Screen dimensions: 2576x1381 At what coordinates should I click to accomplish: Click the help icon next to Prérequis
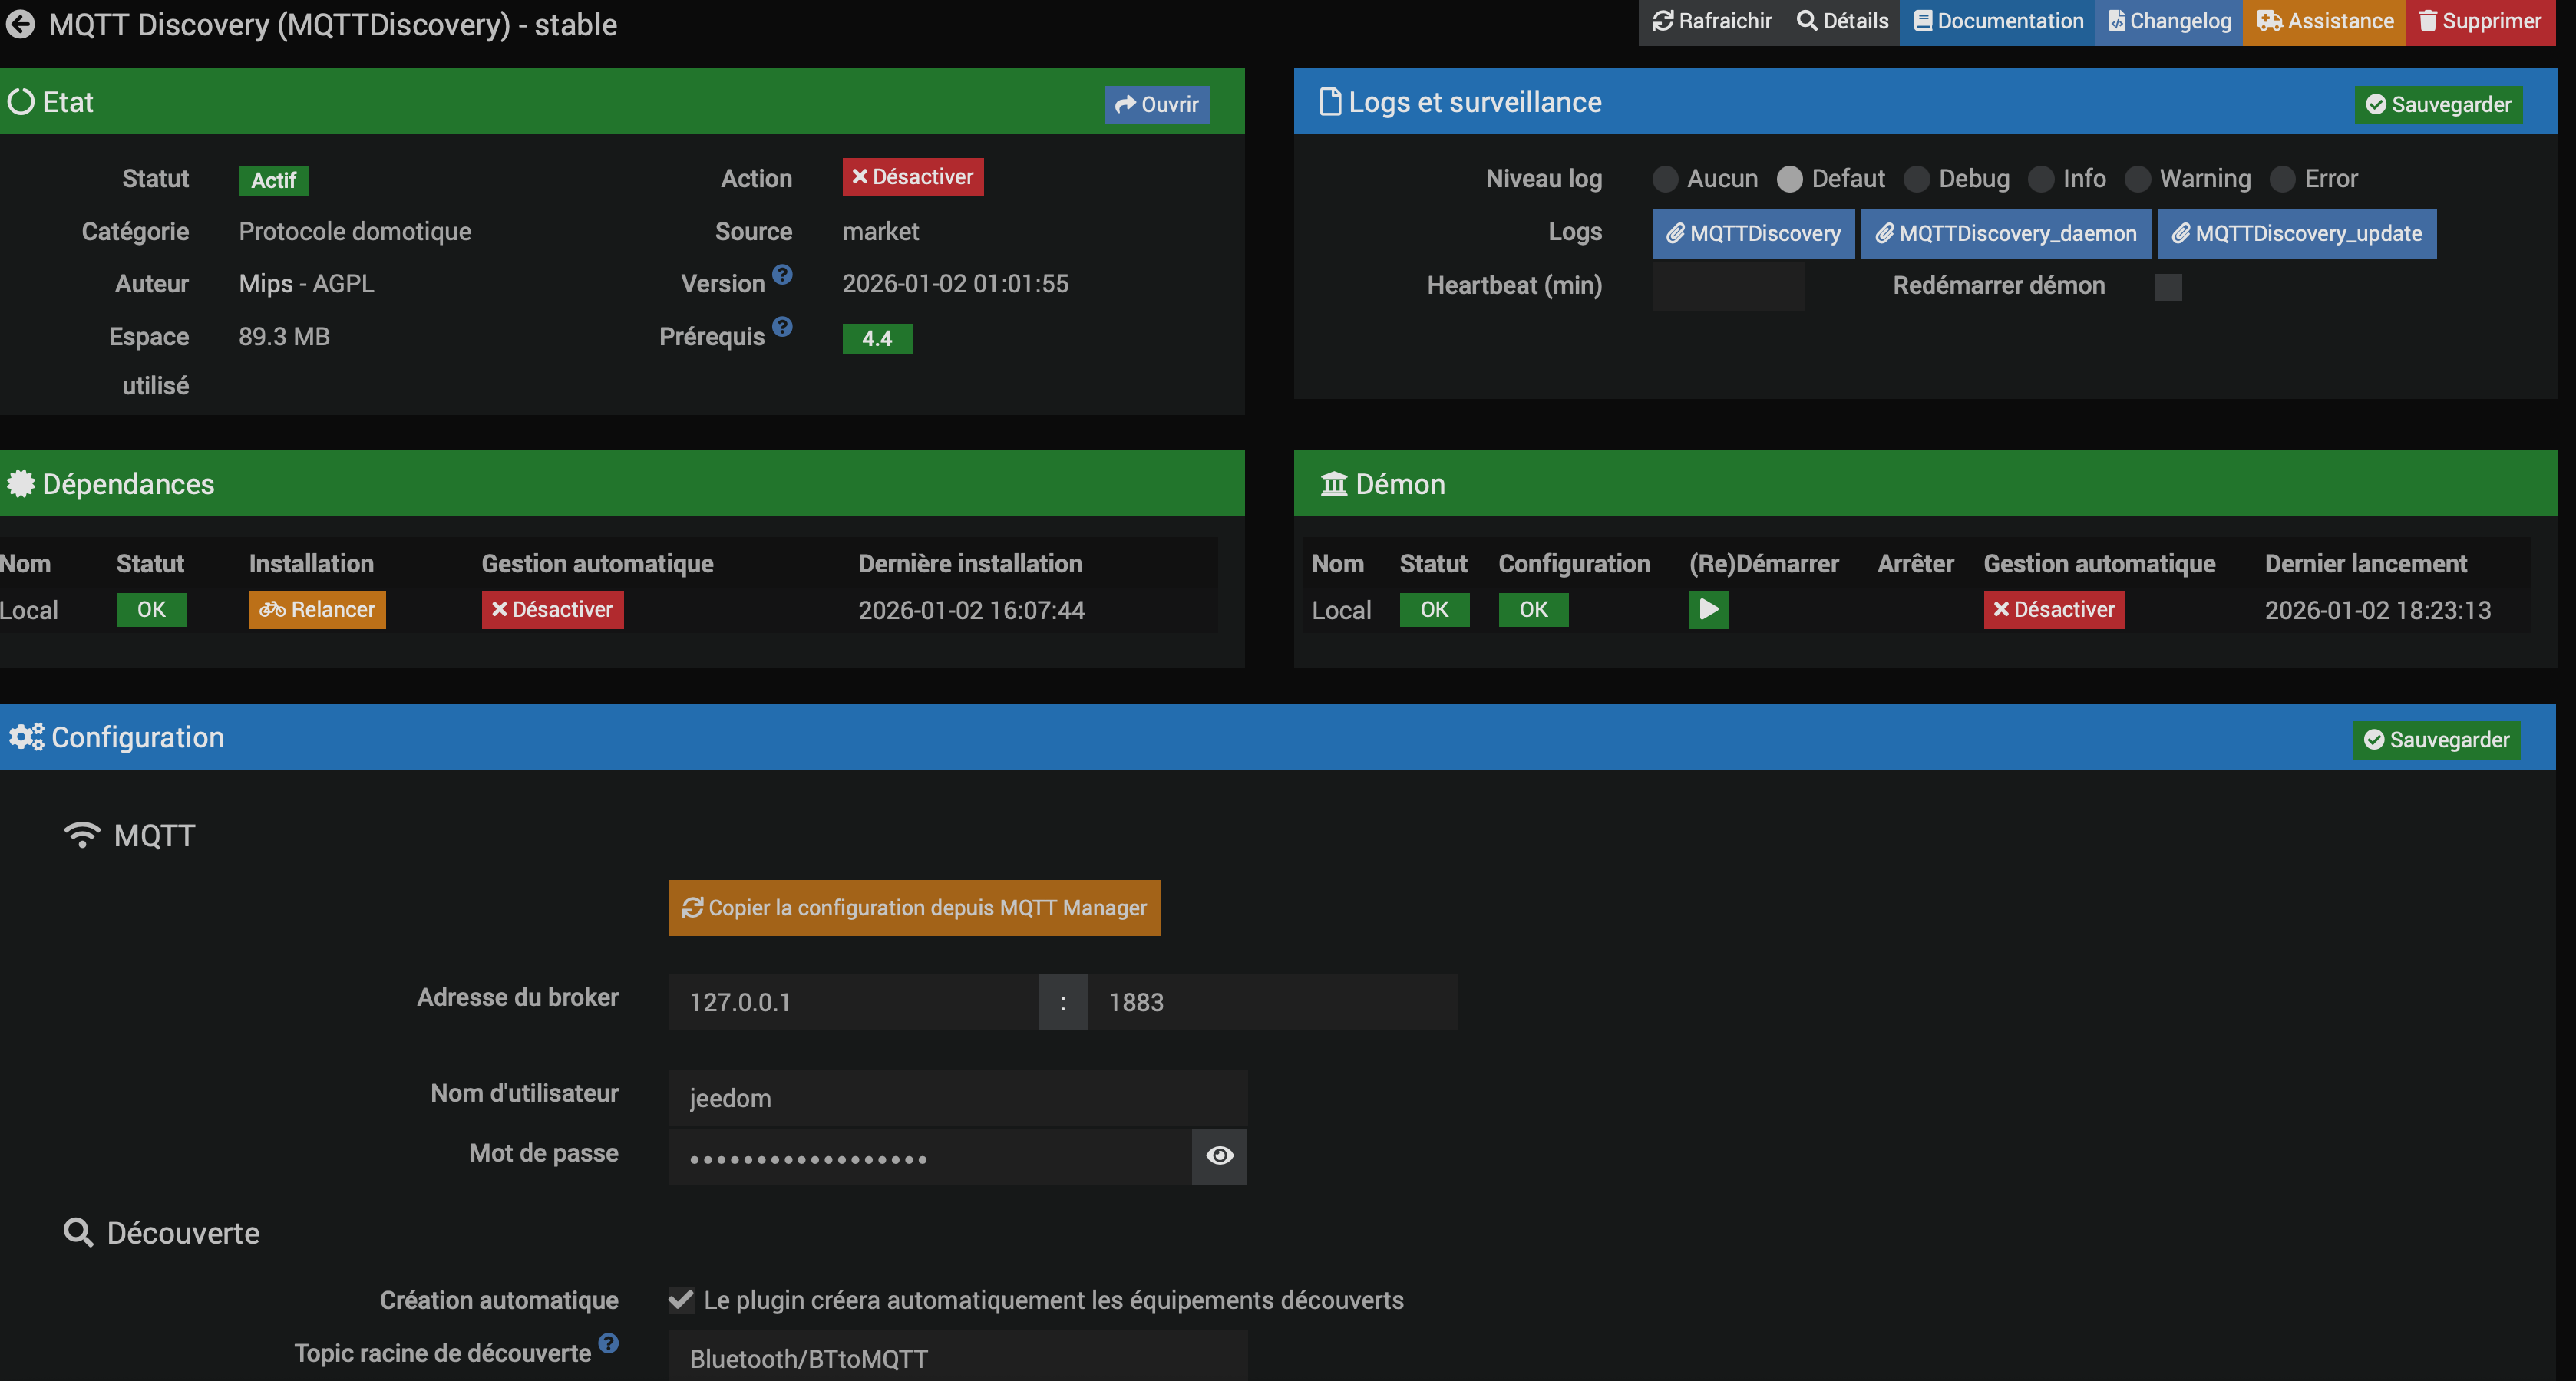point(782,327)
